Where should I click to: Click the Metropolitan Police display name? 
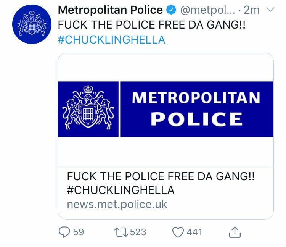pyautogui.click(x=110, y=10)
